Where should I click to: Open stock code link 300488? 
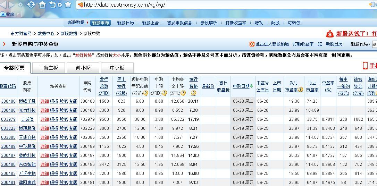(x=8, y=101)
